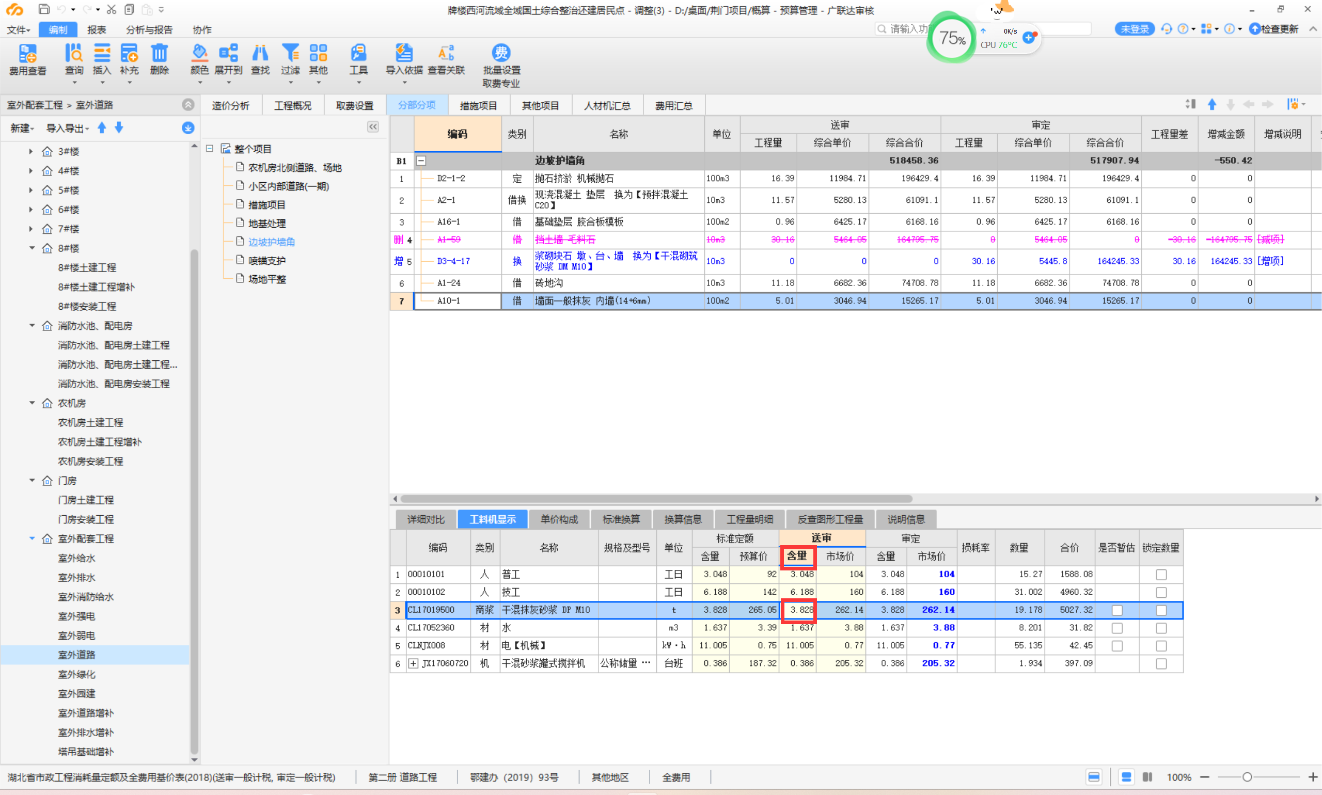Expand the 5#楼 tree node
Image resolution: width=1322 pixels, height=795 pixels.
pyautogui.click(x=31, y=190)
